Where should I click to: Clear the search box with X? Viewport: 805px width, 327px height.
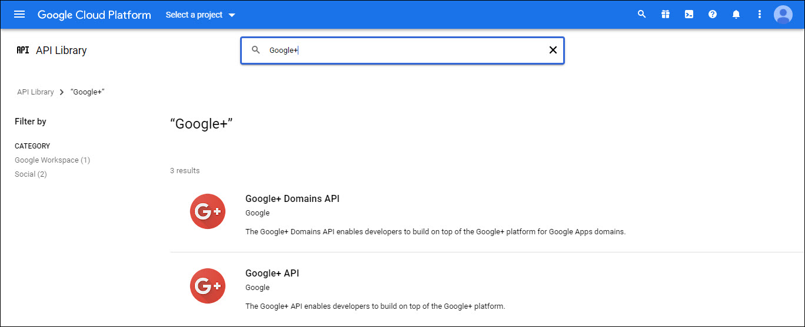pos(553,50)
